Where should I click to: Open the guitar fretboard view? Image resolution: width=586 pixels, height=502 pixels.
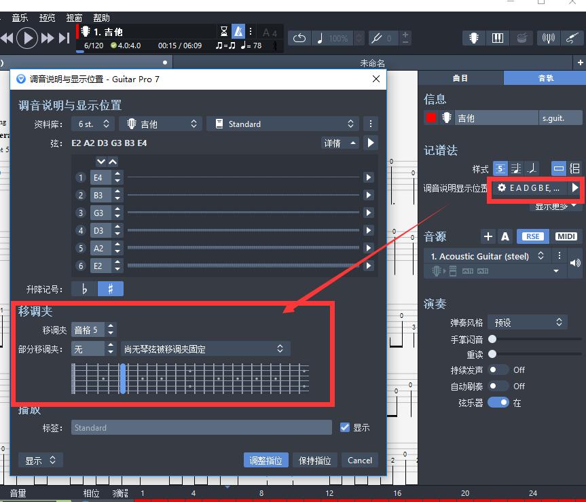click(473, 38)
